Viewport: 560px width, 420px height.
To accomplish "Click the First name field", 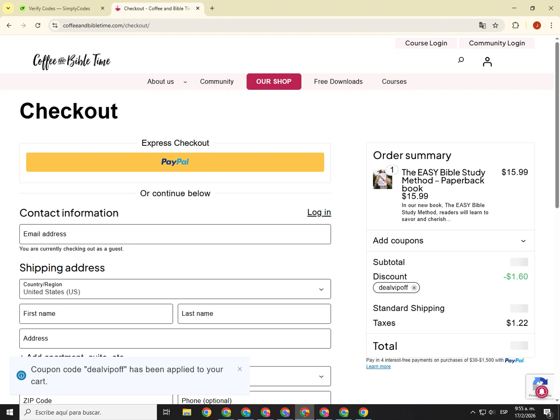I will (x=96, y=314).
